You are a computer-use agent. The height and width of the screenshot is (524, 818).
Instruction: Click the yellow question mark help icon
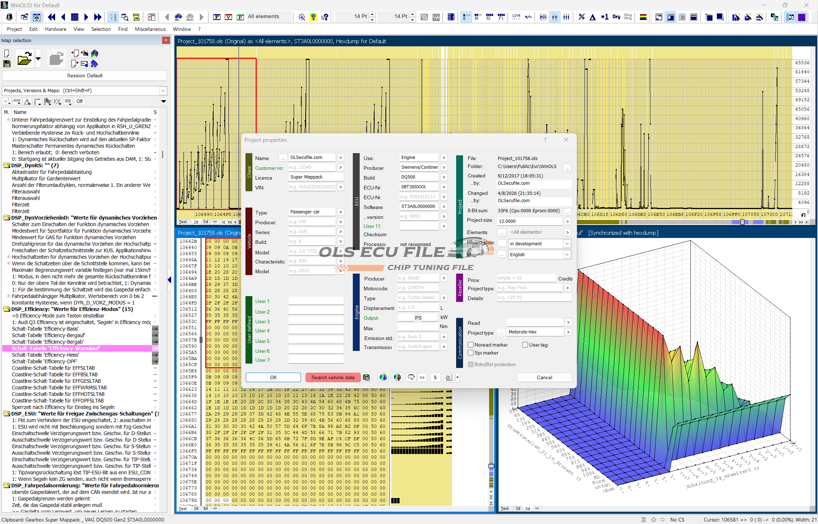(313, 17)
